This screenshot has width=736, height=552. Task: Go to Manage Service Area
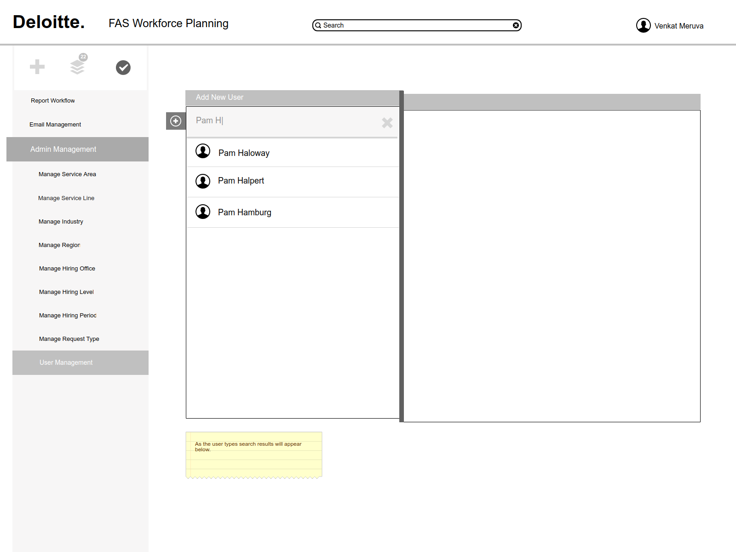67,174
